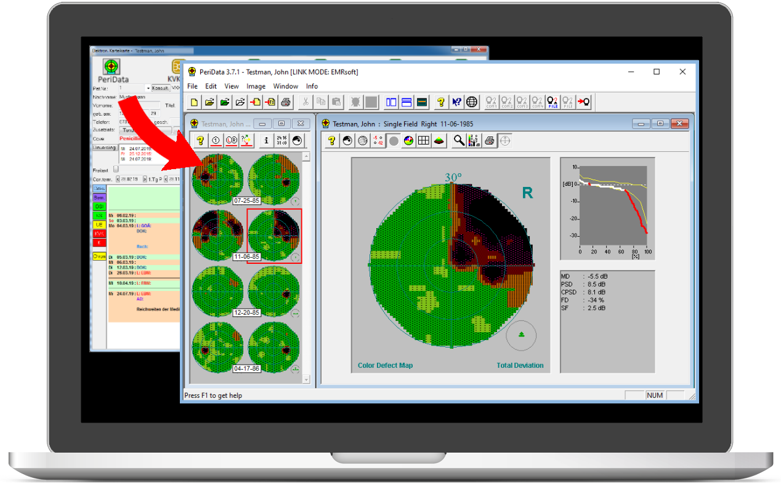
Task: Select the 04-17-86 right eye field thumbnail
Action: point(274,346)
